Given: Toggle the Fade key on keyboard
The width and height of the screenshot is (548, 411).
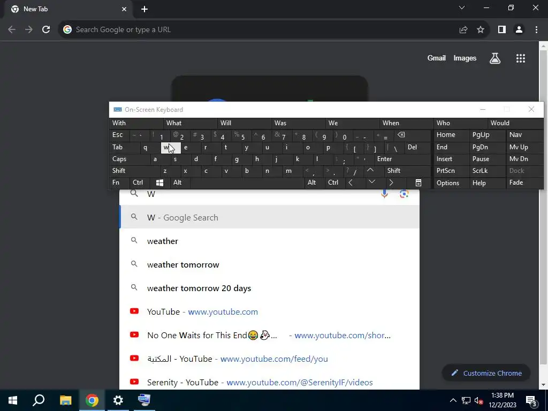Looking at the screenshot, I should click(x=524, y=182).
